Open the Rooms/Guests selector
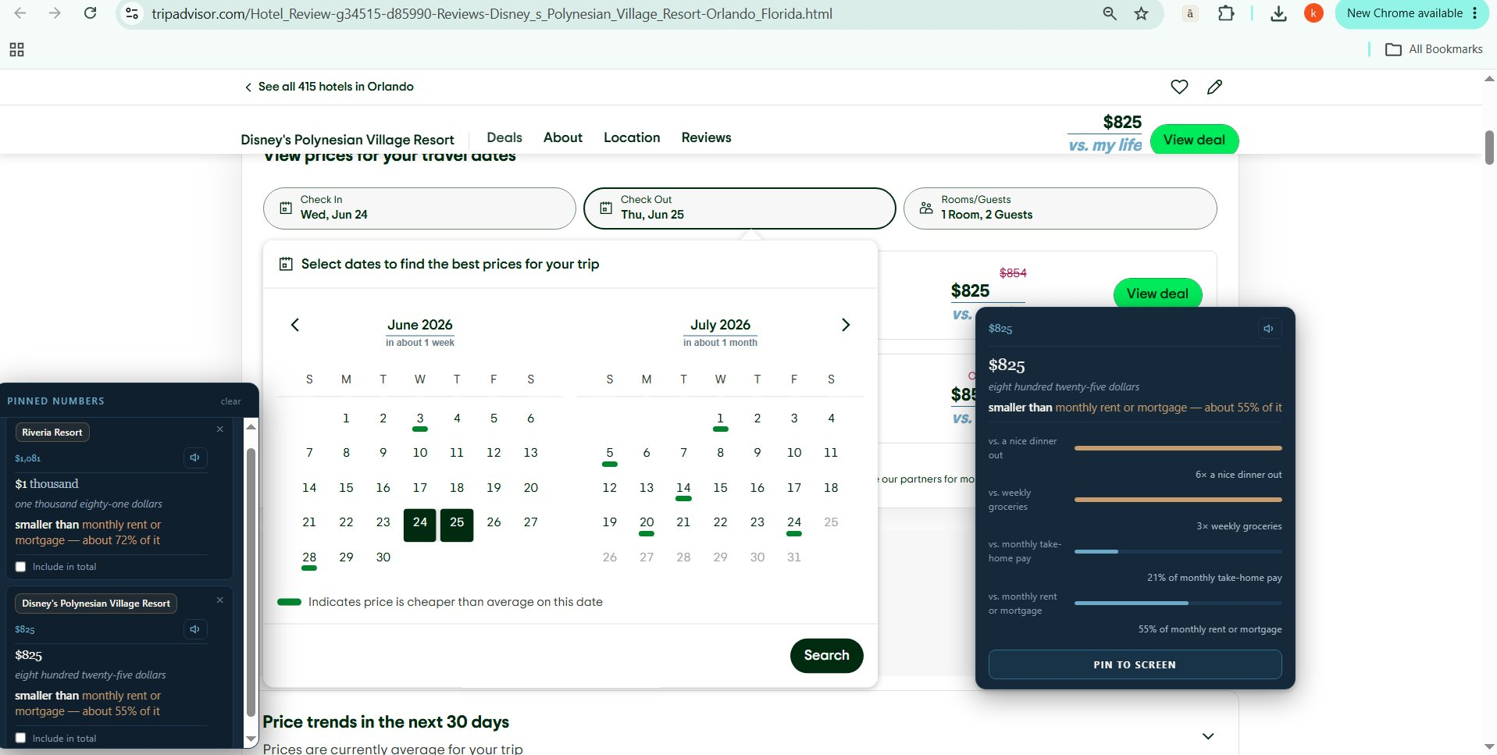 [1060, 208]
